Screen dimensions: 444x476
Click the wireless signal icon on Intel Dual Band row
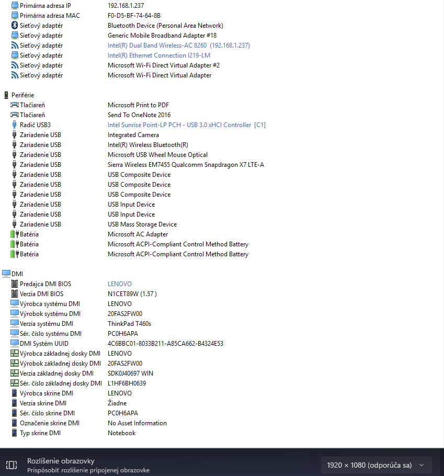15,45
